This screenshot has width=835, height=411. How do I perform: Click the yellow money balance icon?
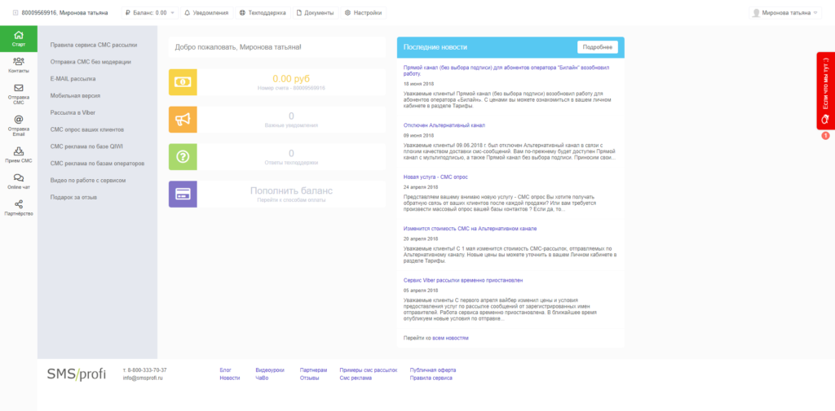[x=183, y=82]
